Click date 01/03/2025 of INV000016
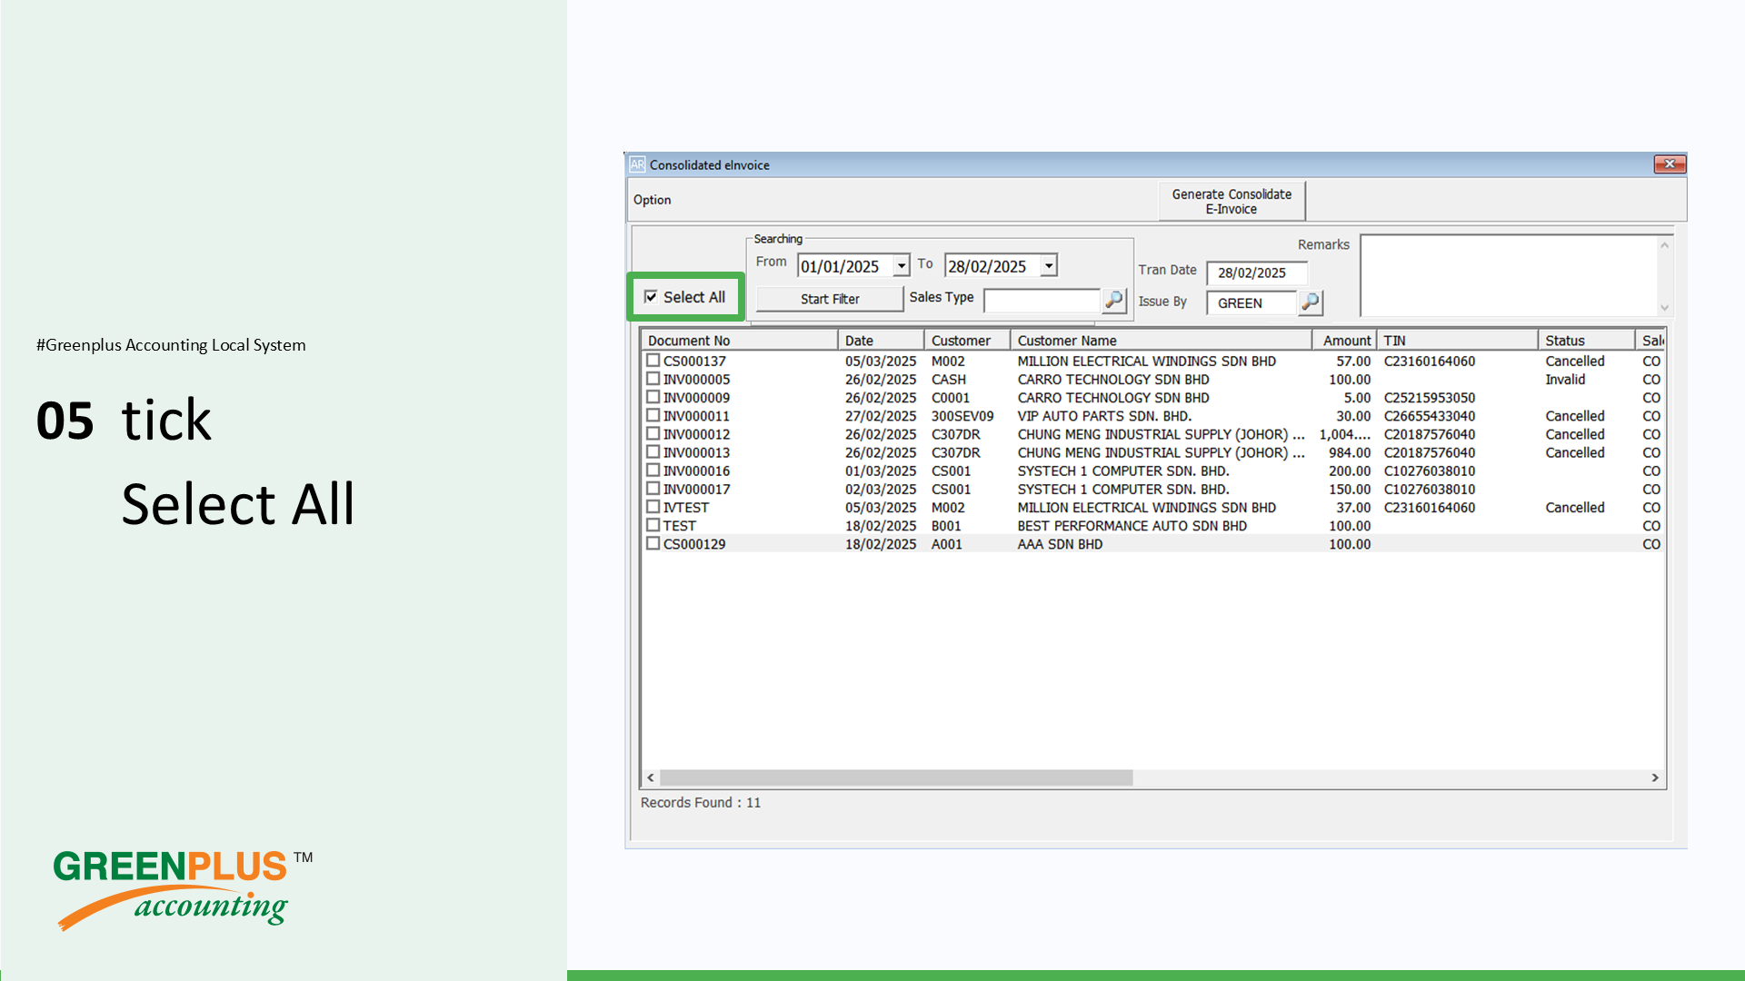Image resolution: width=1745 pixels, height=981 pixels. click(881, 471)
